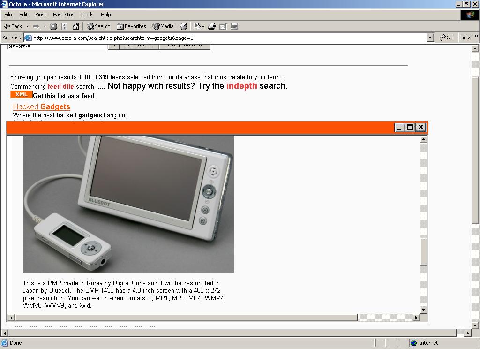Image resolution: width=480 pixels, height=349 pixels.
Task: Click IE window icon in title bar
Action: point(4,4)
